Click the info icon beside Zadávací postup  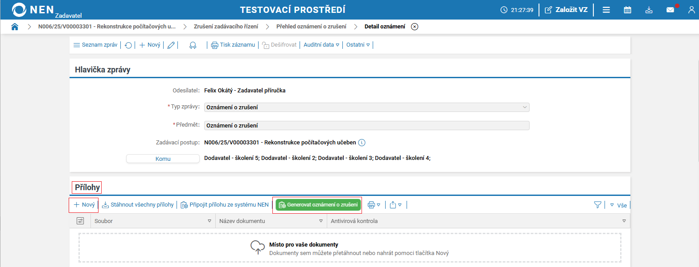(362, 143)
